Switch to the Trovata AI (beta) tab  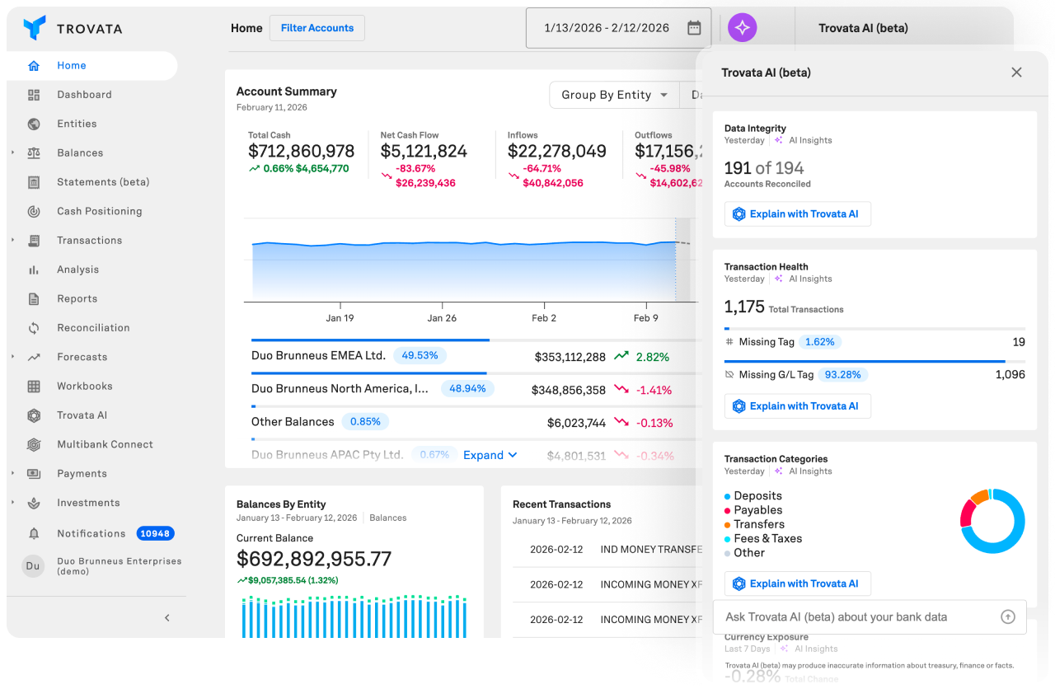862,27
